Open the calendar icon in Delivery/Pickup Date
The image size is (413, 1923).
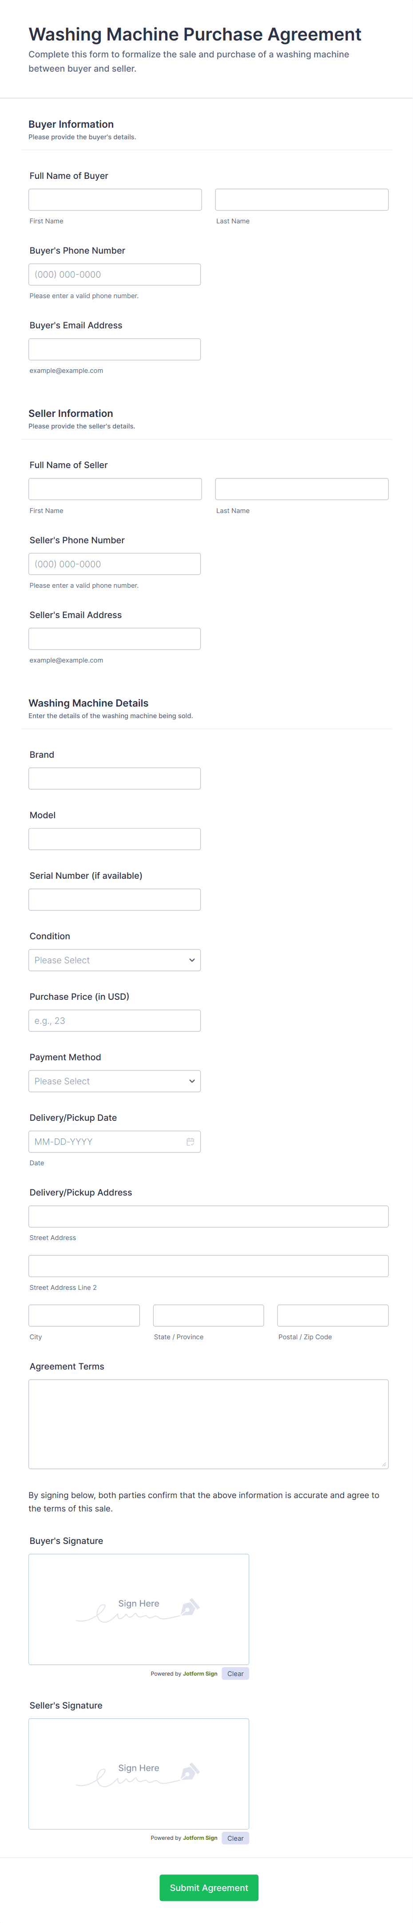point(190,1141)
